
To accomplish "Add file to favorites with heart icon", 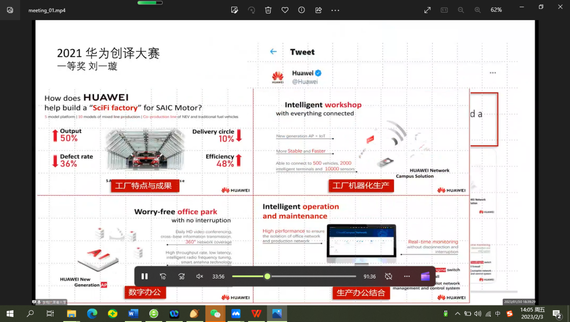I will tap(285, 10).
